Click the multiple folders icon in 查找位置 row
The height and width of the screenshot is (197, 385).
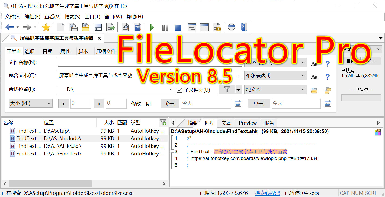pyautogui.click(x=328, y=90)
